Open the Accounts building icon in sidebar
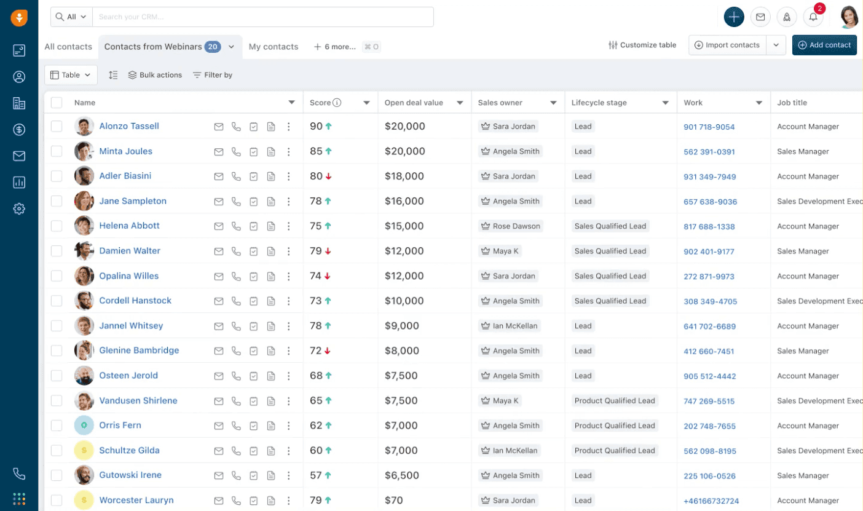 pyautogui.click(x=19, y=103)
